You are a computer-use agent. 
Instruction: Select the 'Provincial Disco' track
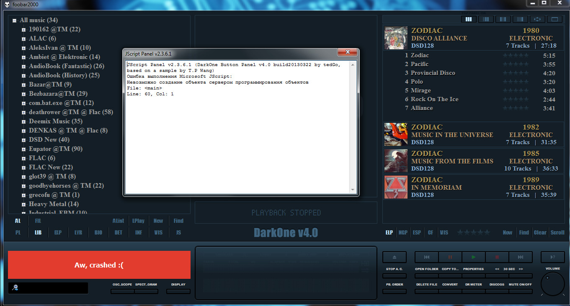click(433, 73)
